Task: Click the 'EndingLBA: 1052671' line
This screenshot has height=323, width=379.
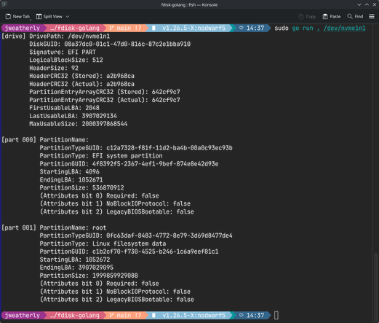Action: pos(71,180)
